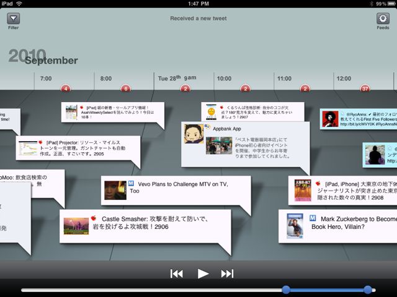Open the Castle Smasher tweet card
This screenshot has width=397, height=297.
[145, 226]
